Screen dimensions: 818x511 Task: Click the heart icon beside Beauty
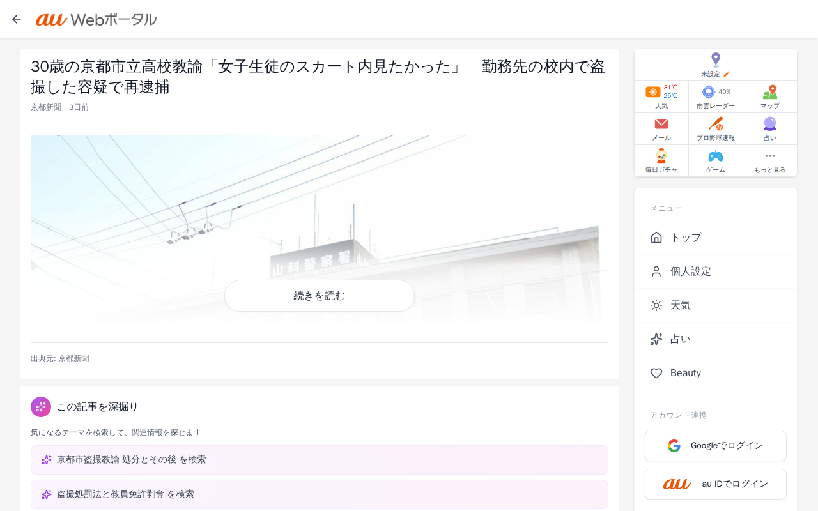(x=656, y=373)
